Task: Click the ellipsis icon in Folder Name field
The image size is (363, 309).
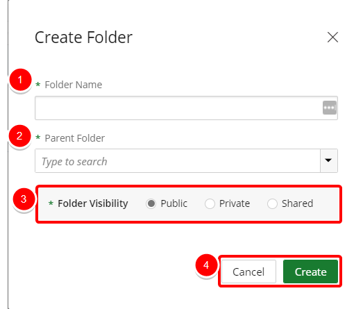Action: 330,108
